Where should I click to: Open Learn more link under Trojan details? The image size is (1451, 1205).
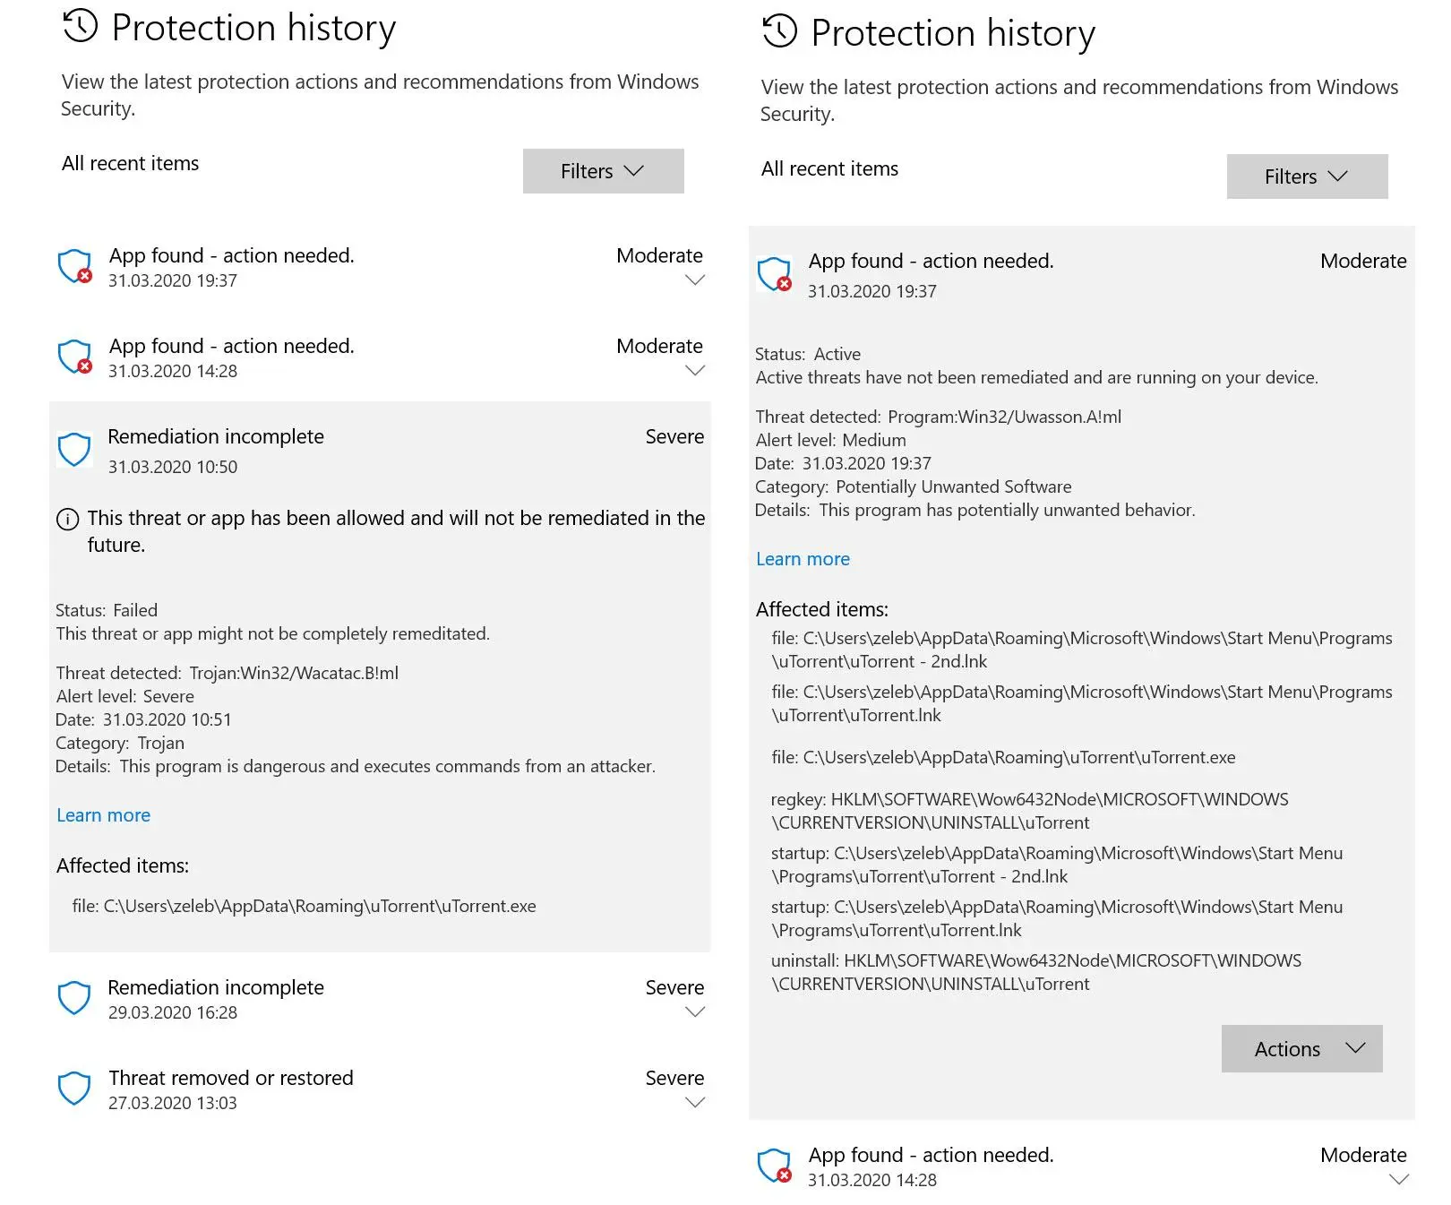103,815
